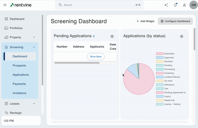This screenshot has width=198, height=128.
Task: Open Applications by status settings gear
Action: 182,36
